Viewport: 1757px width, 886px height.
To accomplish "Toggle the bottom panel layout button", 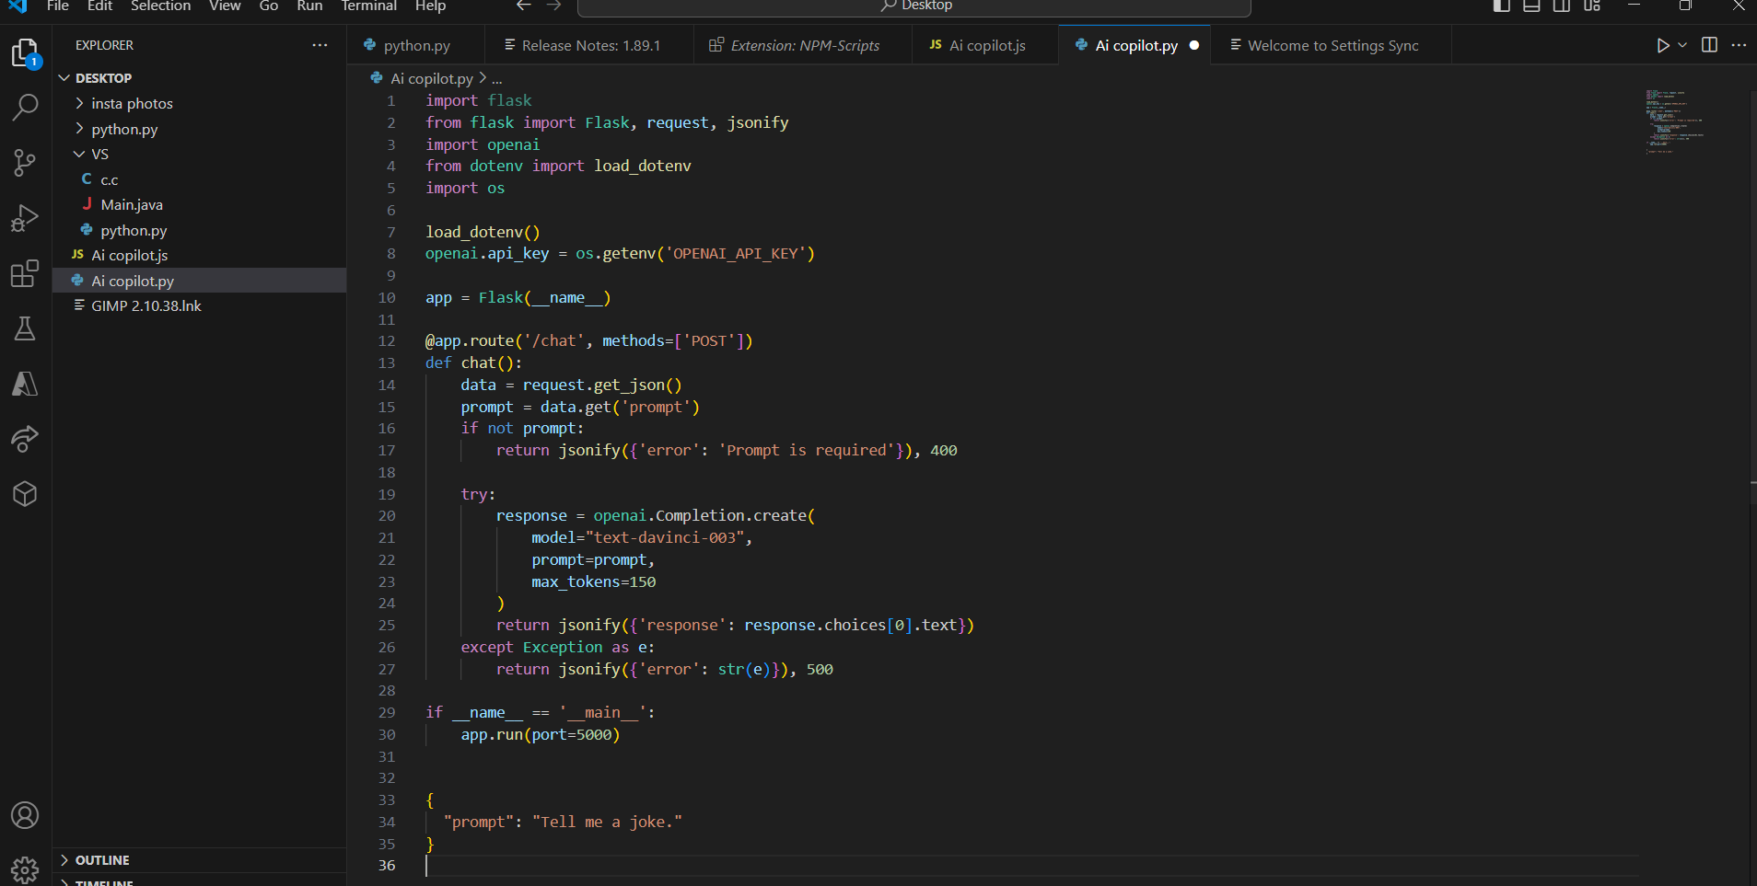I will [x=1531, y=6].
